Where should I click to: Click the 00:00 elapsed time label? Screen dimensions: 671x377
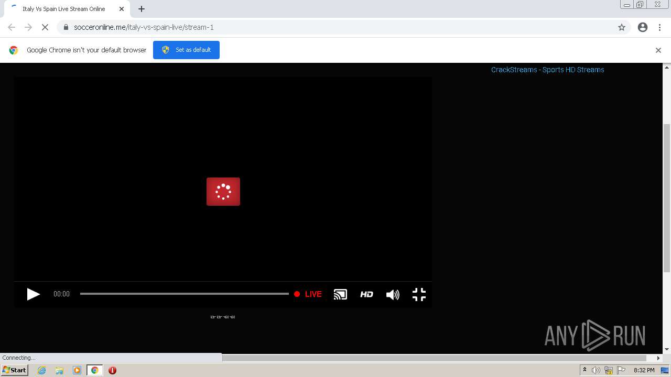pyautogui.click(x=61, y=294)
